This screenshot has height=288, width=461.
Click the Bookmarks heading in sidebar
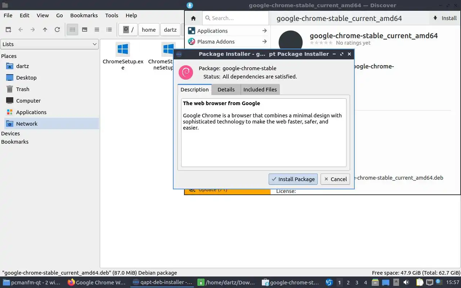click(x=15, y=142)
